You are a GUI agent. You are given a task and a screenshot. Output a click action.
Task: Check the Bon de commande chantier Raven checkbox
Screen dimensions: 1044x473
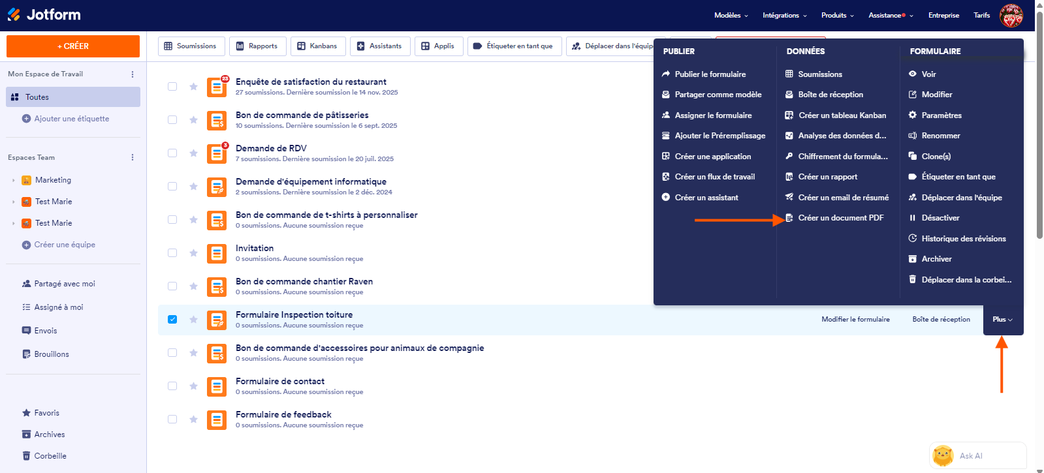[172, 286]
